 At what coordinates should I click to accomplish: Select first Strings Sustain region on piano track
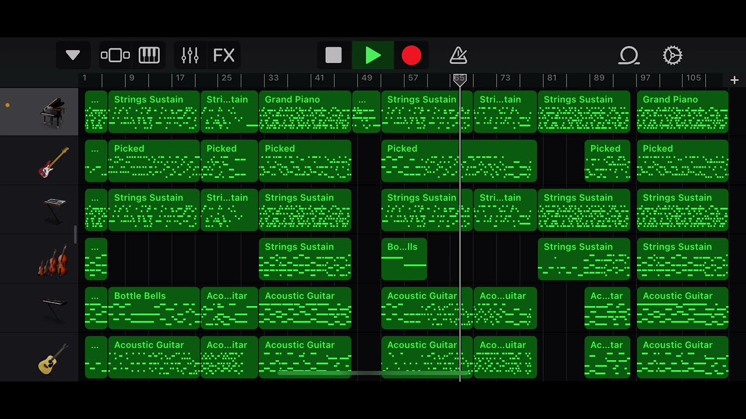click(154, 112)
